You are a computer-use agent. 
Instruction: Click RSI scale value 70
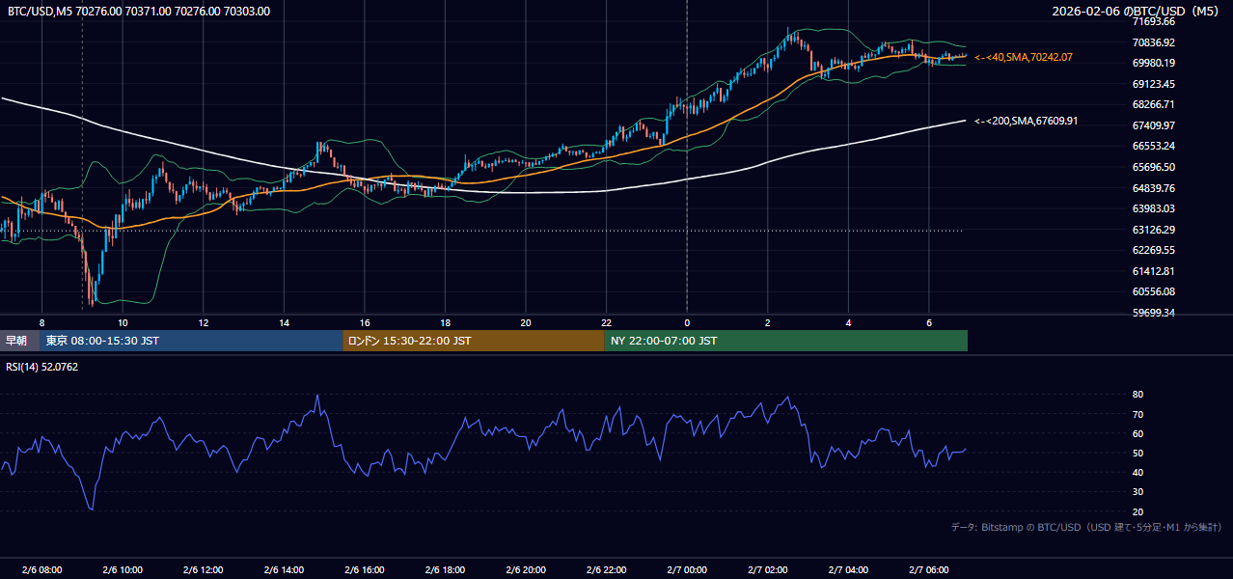[1137, 414]
